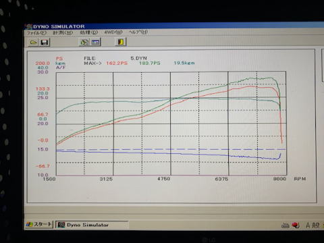Open the ファイル(F) menu
This screenshot has width=324, height=243.
(36, 33)
